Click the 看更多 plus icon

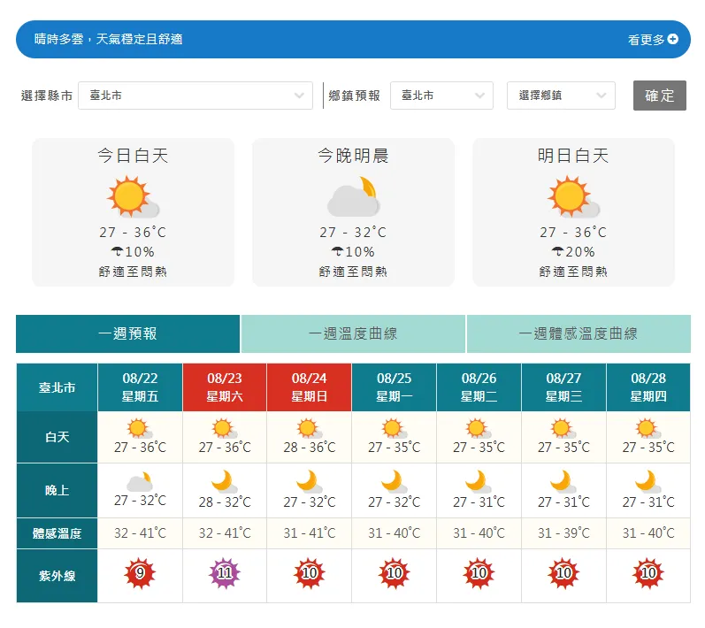tap(672, 39)
